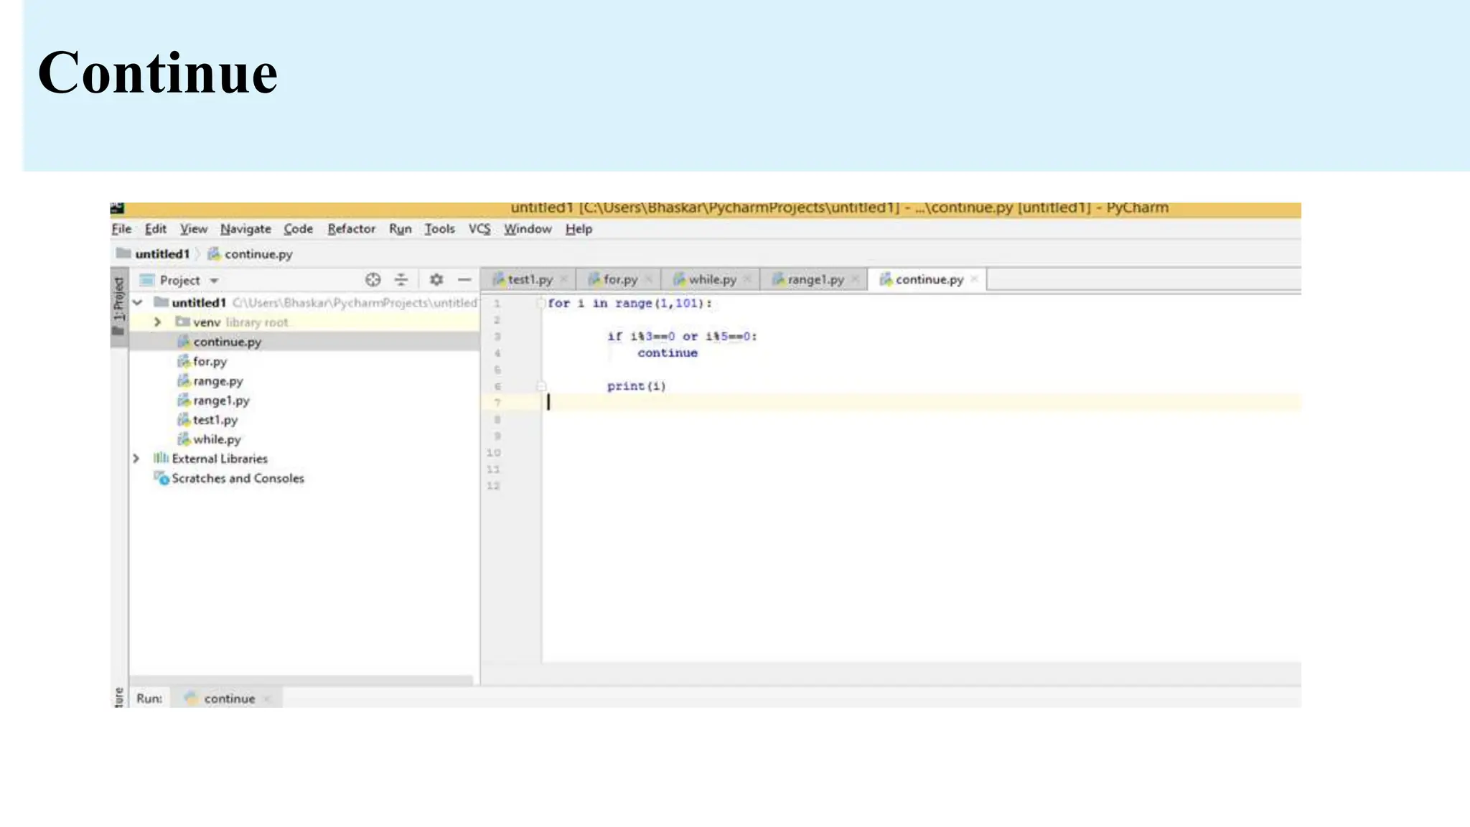Open the Navigate menu
Viewport: 1470px width, 827px height.
245,229
